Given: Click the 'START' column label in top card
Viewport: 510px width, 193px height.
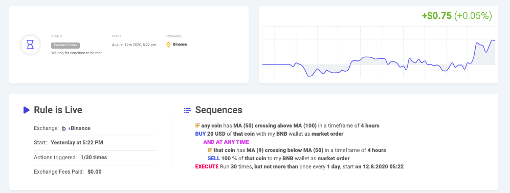Looking at the screenshot, I should [117, 36].
